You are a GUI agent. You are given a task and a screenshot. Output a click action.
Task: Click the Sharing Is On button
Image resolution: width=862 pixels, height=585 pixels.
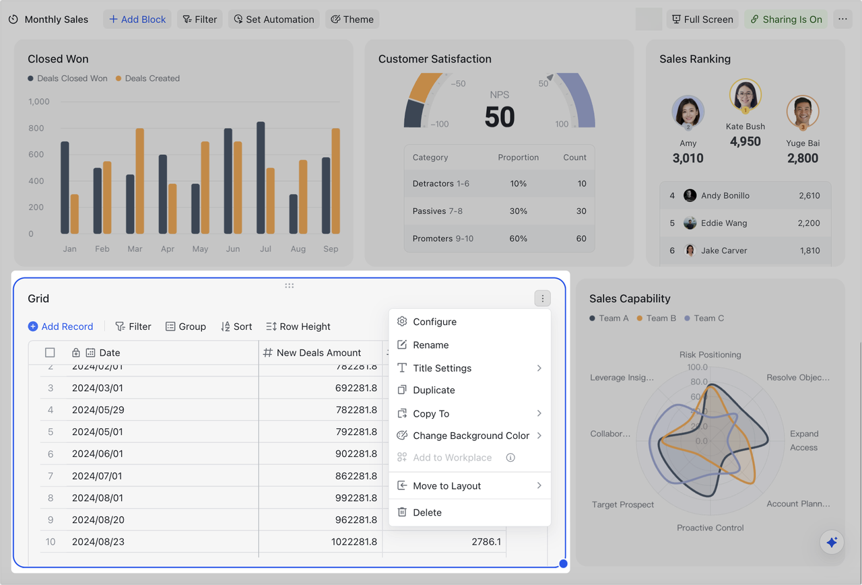pyautogui.click(x=786, y=20)
